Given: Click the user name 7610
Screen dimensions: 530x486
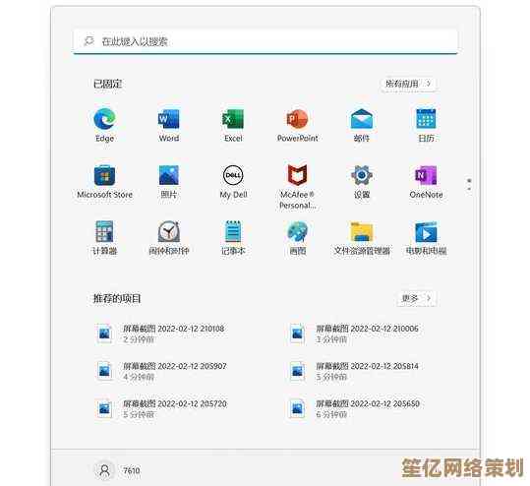Looking at the screenshot, I should point(132,470).
